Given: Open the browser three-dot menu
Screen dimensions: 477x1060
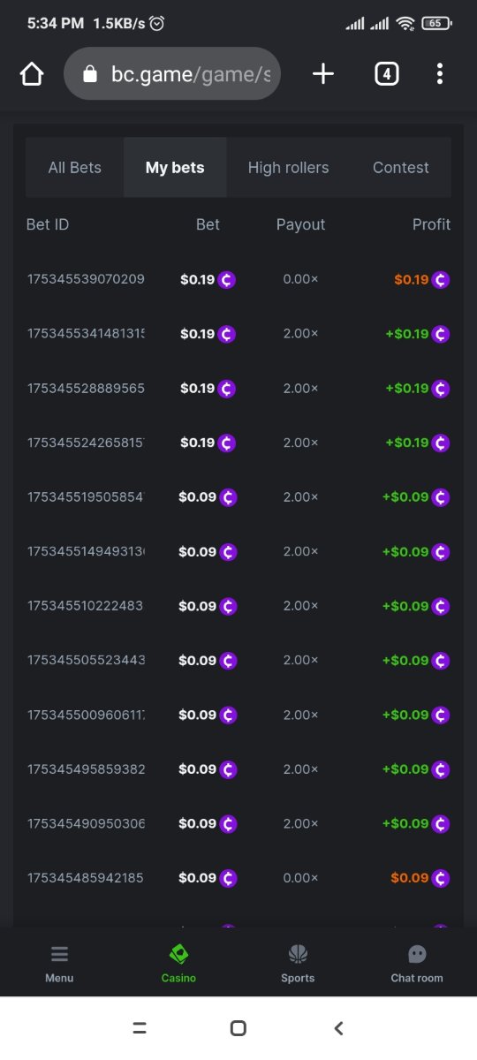Looking at the screenshot, I should click(440, 74).
